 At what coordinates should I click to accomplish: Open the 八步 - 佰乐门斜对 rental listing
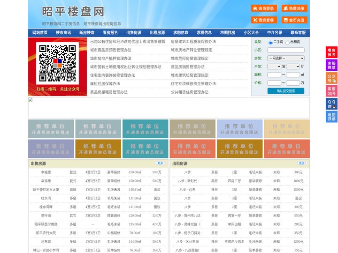pyautogui.click(x=187, y=233)
